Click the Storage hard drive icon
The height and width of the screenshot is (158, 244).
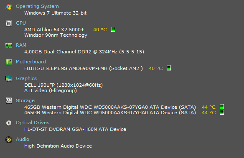tap(9, 100)
